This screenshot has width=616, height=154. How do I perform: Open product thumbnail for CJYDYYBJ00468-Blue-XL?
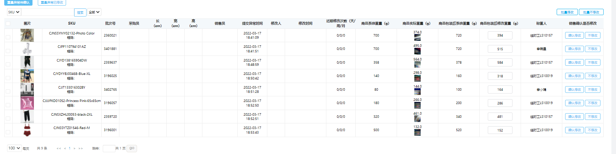tap(27, 76)
